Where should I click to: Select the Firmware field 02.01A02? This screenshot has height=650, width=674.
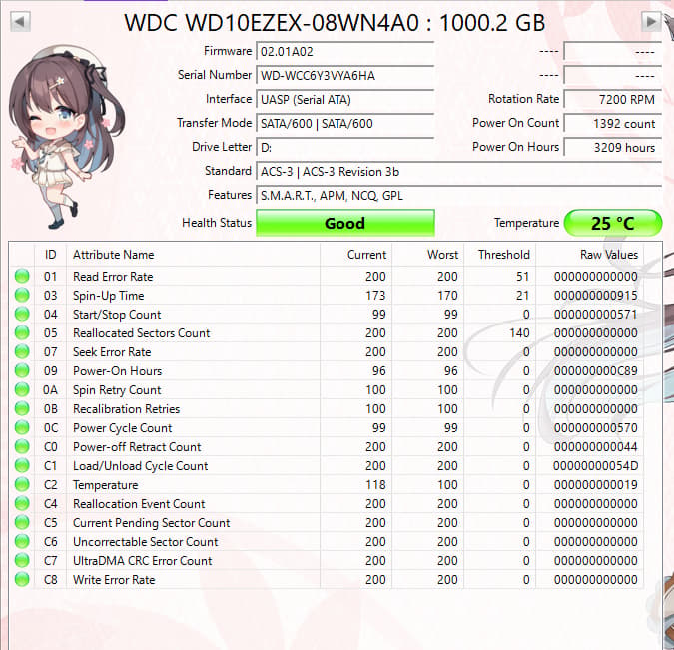[x=345, y=52]
